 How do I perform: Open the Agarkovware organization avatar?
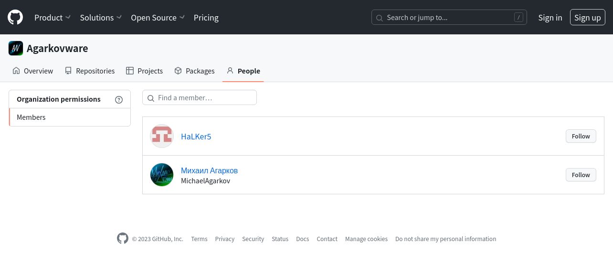(16, 48)
